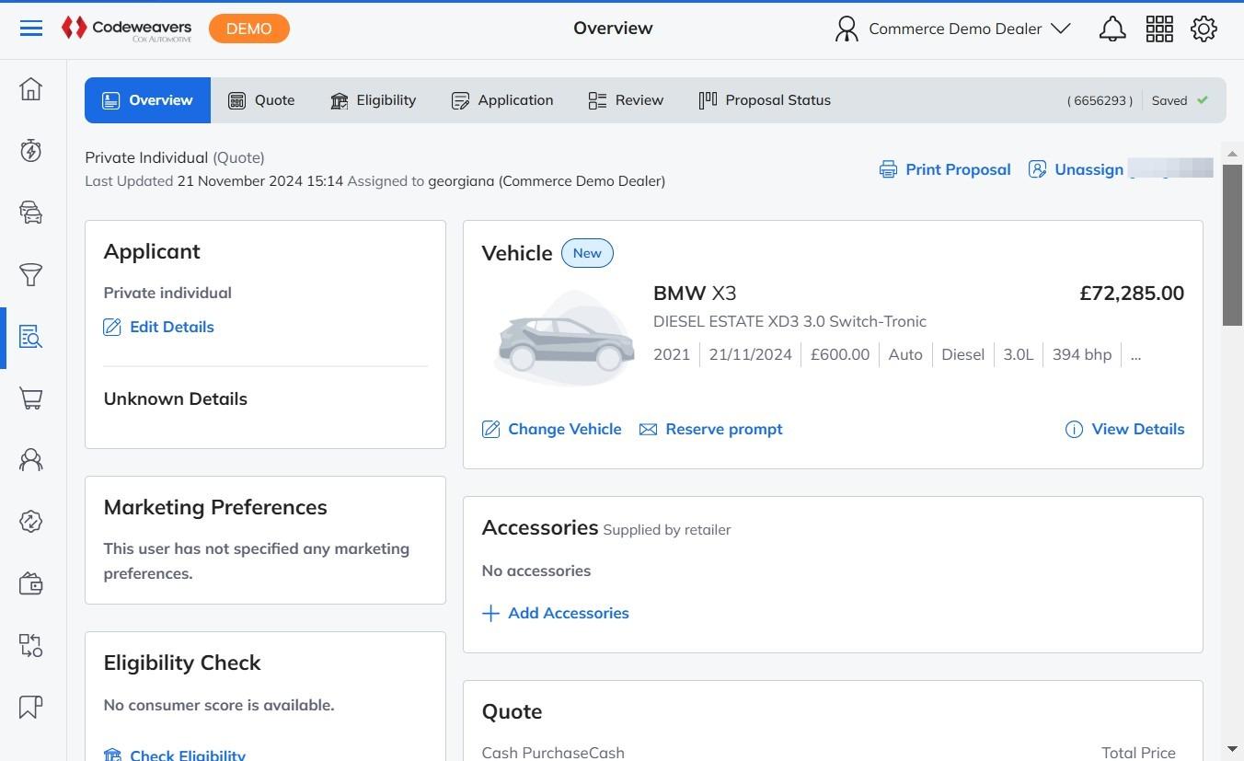Viewport: 1244px width, 761px height.
Task: Click the Total Price label
Action: [1138, 753]
